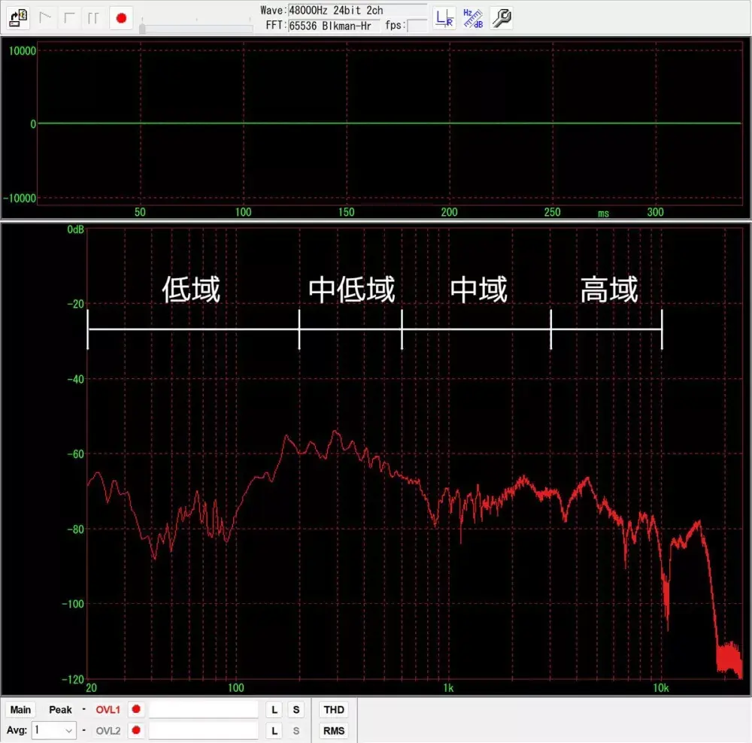Viewport: 752px width, 743px height.
Task: Click the pause button in toolbar
Action: pos(93,18)
